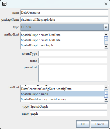Viewport: 110px width, 129px height.
Task: Expand type dropdown arrow button
Action: (x=106, y=27)
